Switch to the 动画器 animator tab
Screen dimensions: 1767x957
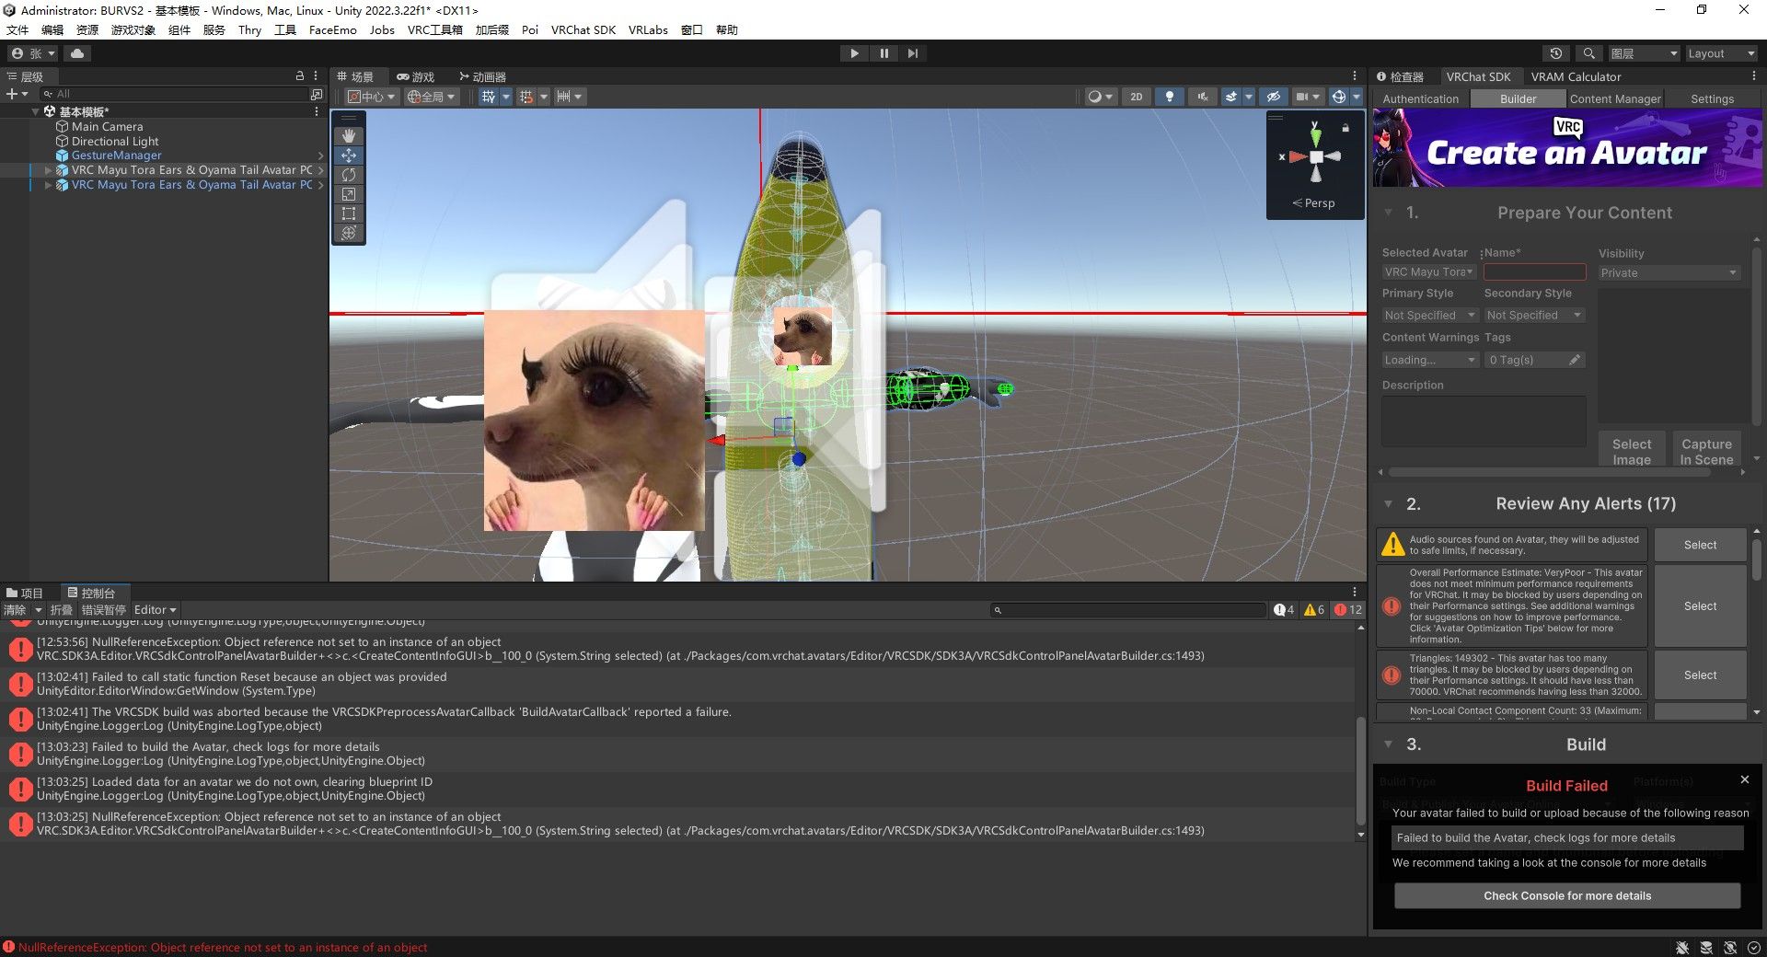click(482, 76)
